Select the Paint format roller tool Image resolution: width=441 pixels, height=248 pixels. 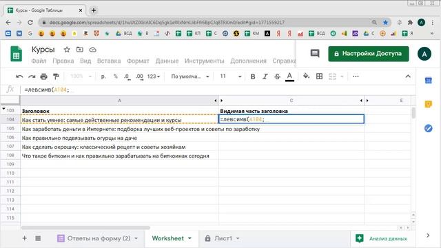click(56, 76)
